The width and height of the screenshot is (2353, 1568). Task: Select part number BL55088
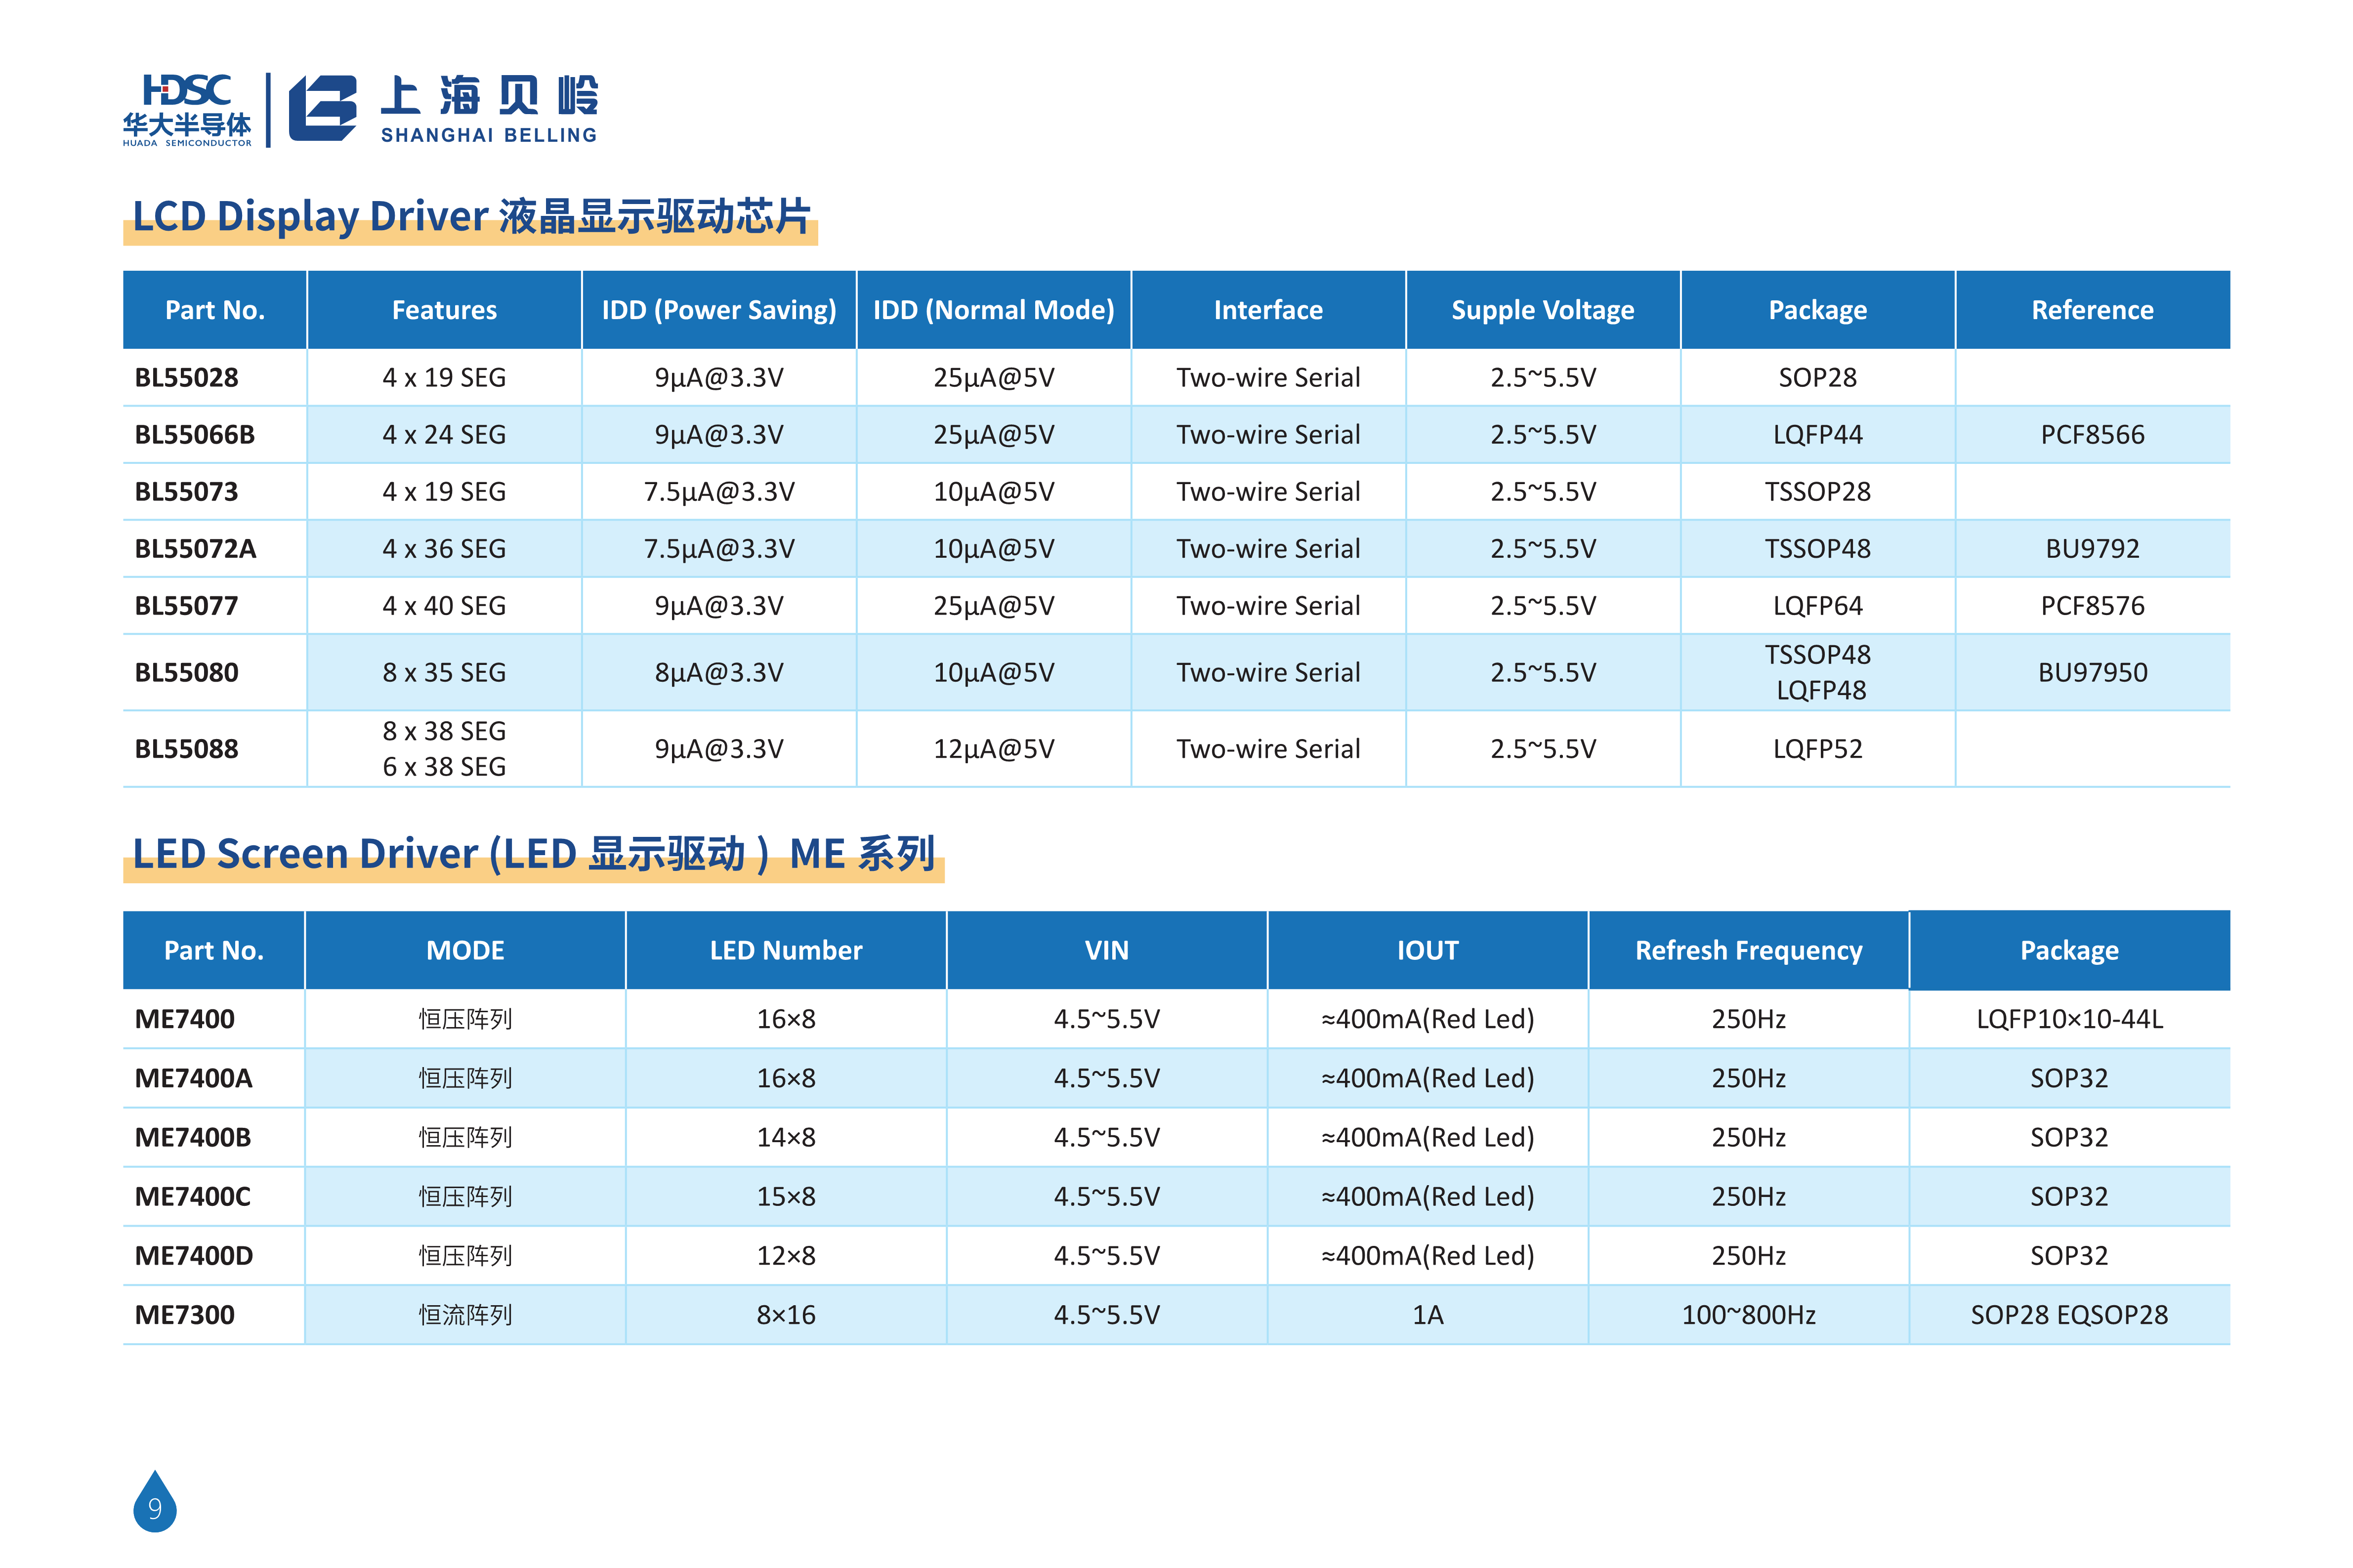(187, 749)
